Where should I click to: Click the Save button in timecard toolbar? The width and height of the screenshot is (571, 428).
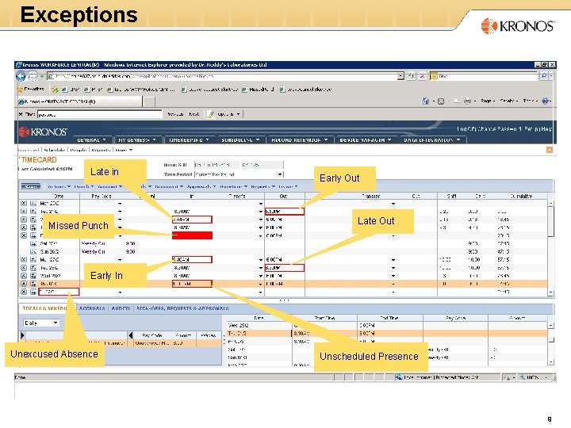31,187
